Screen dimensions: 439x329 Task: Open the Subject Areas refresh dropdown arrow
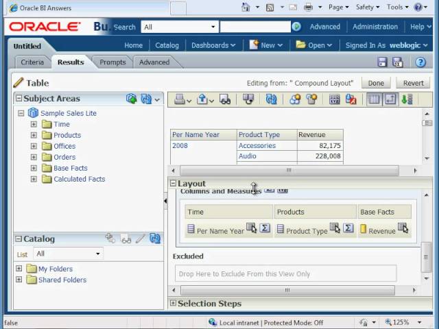157,99
